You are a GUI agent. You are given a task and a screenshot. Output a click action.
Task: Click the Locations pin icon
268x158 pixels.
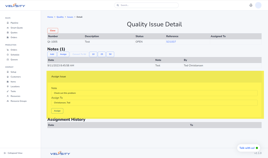[x=8, y=87]
